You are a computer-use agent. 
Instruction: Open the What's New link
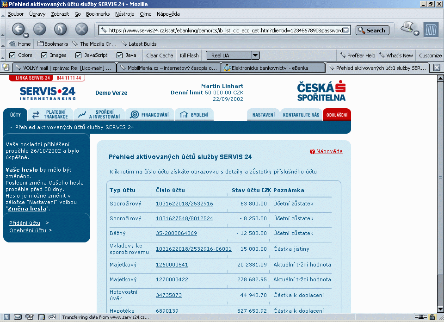tap(396, 56)
